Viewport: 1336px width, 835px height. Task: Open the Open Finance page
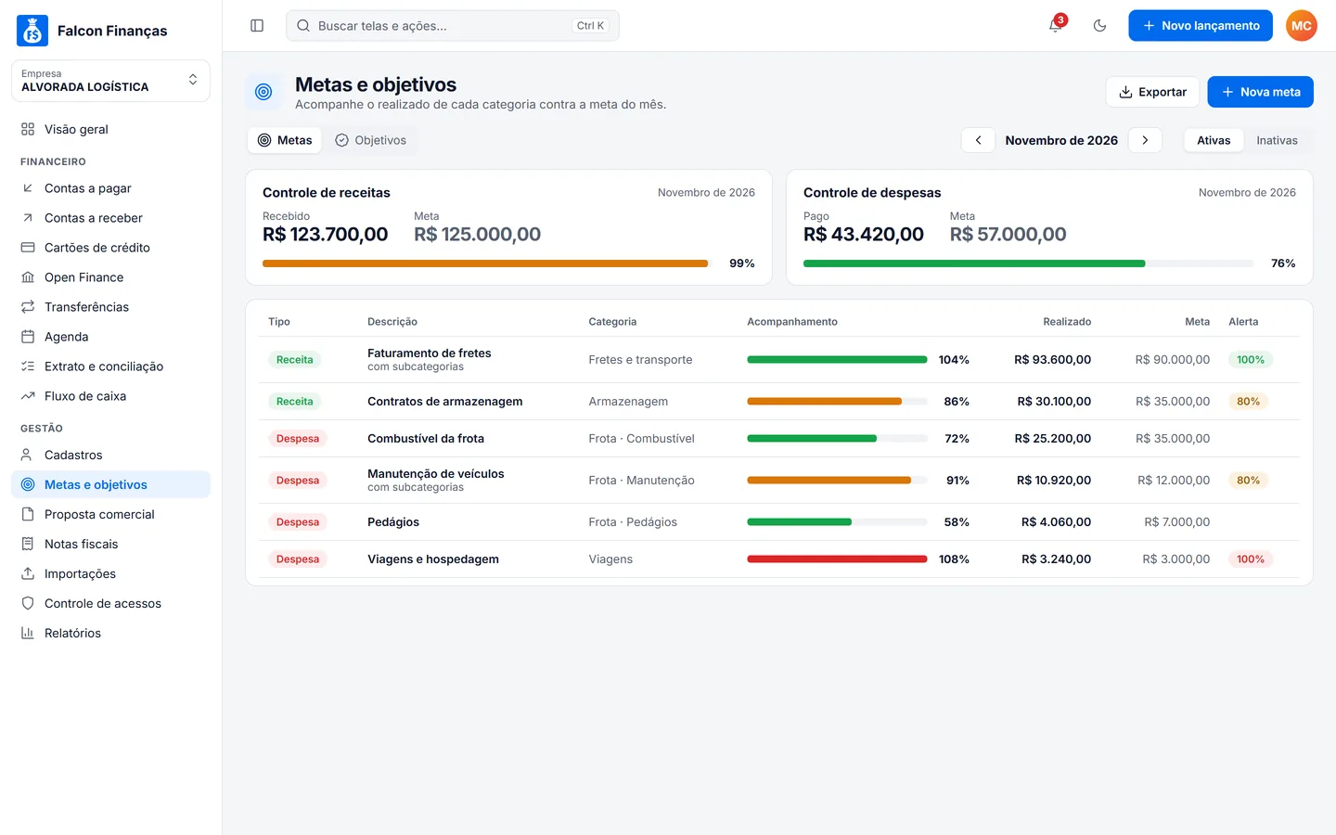[x=110, y=277]
